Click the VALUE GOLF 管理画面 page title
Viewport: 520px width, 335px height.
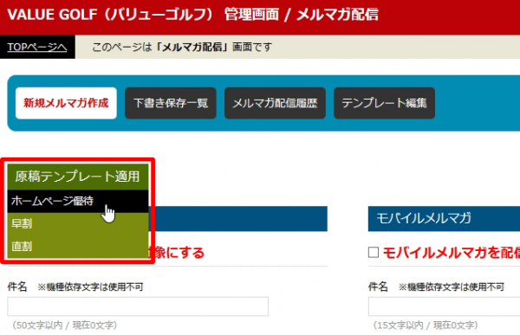193,15
